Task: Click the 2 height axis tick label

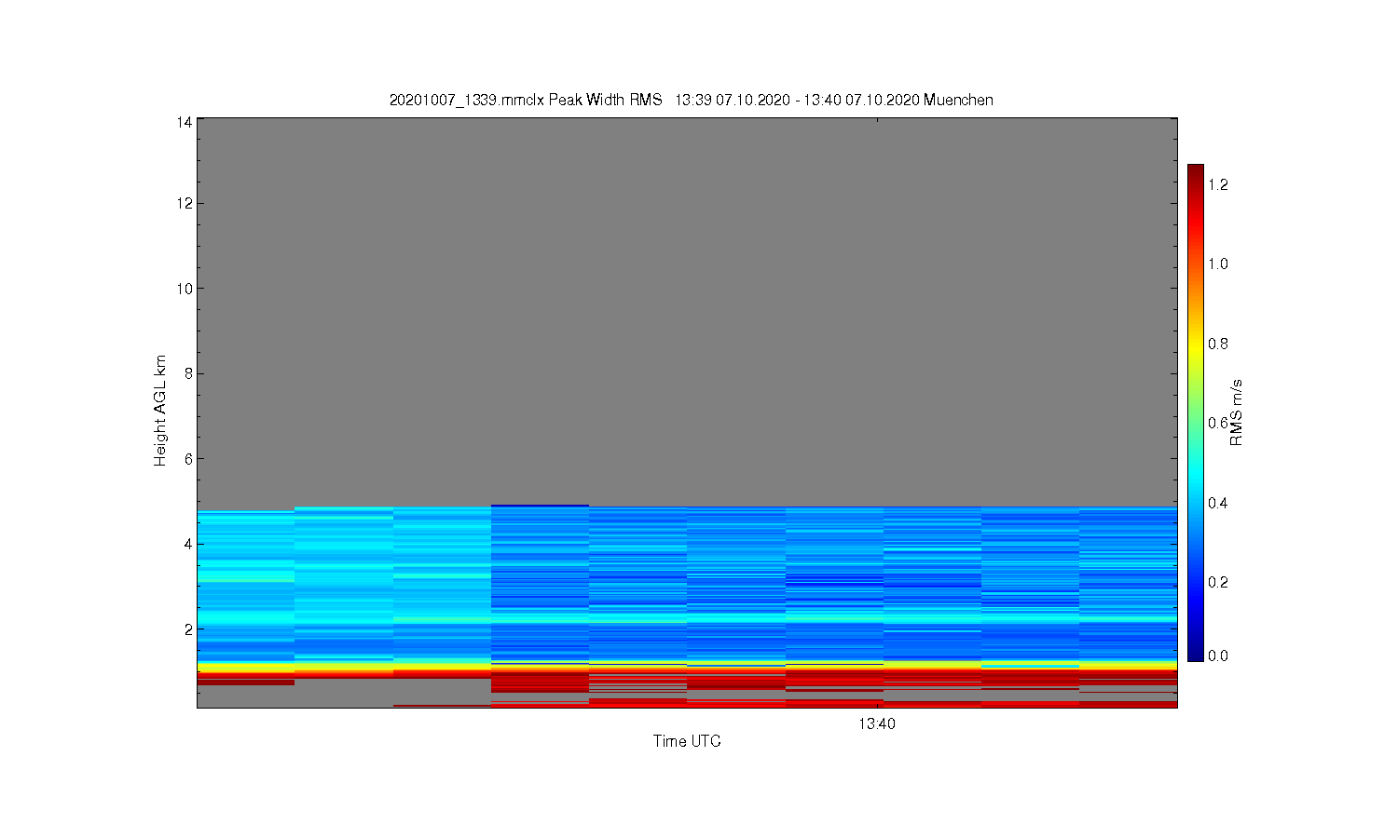Action: point(187,629)
